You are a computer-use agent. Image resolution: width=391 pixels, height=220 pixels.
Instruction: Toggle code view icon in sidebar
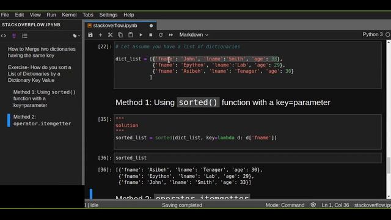click(4, 36)
